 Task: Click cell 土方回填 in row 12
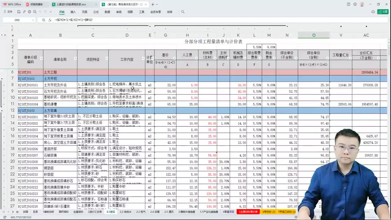tap(60, 111)
